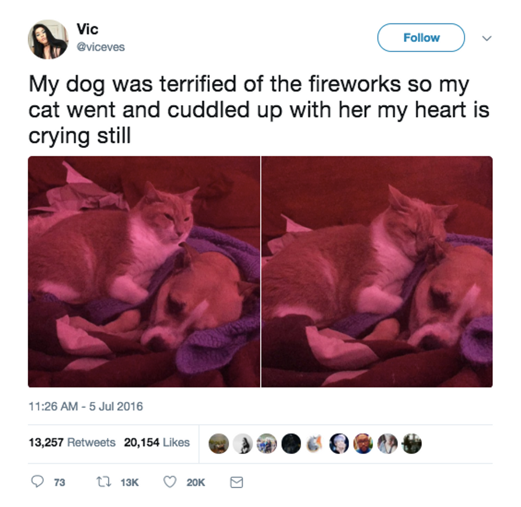Click Vic's profile avatar photo
The height and width of the screenshot is (507, 521).
point(48,39)
